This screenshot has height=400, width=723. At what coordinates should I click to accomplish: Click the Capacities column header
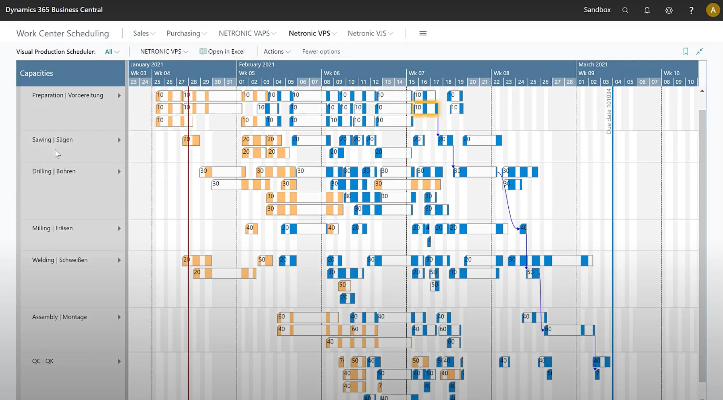click(71, 73)
